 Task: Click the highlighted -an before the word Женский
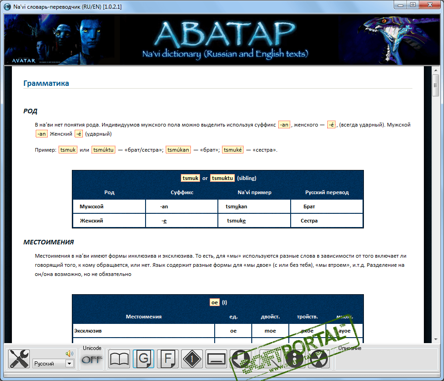pos(42,134)
